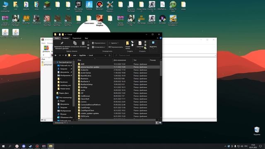Click the New folder icon in the ribbon
This screenshot has width=265, height=149.
coord(128,43)
